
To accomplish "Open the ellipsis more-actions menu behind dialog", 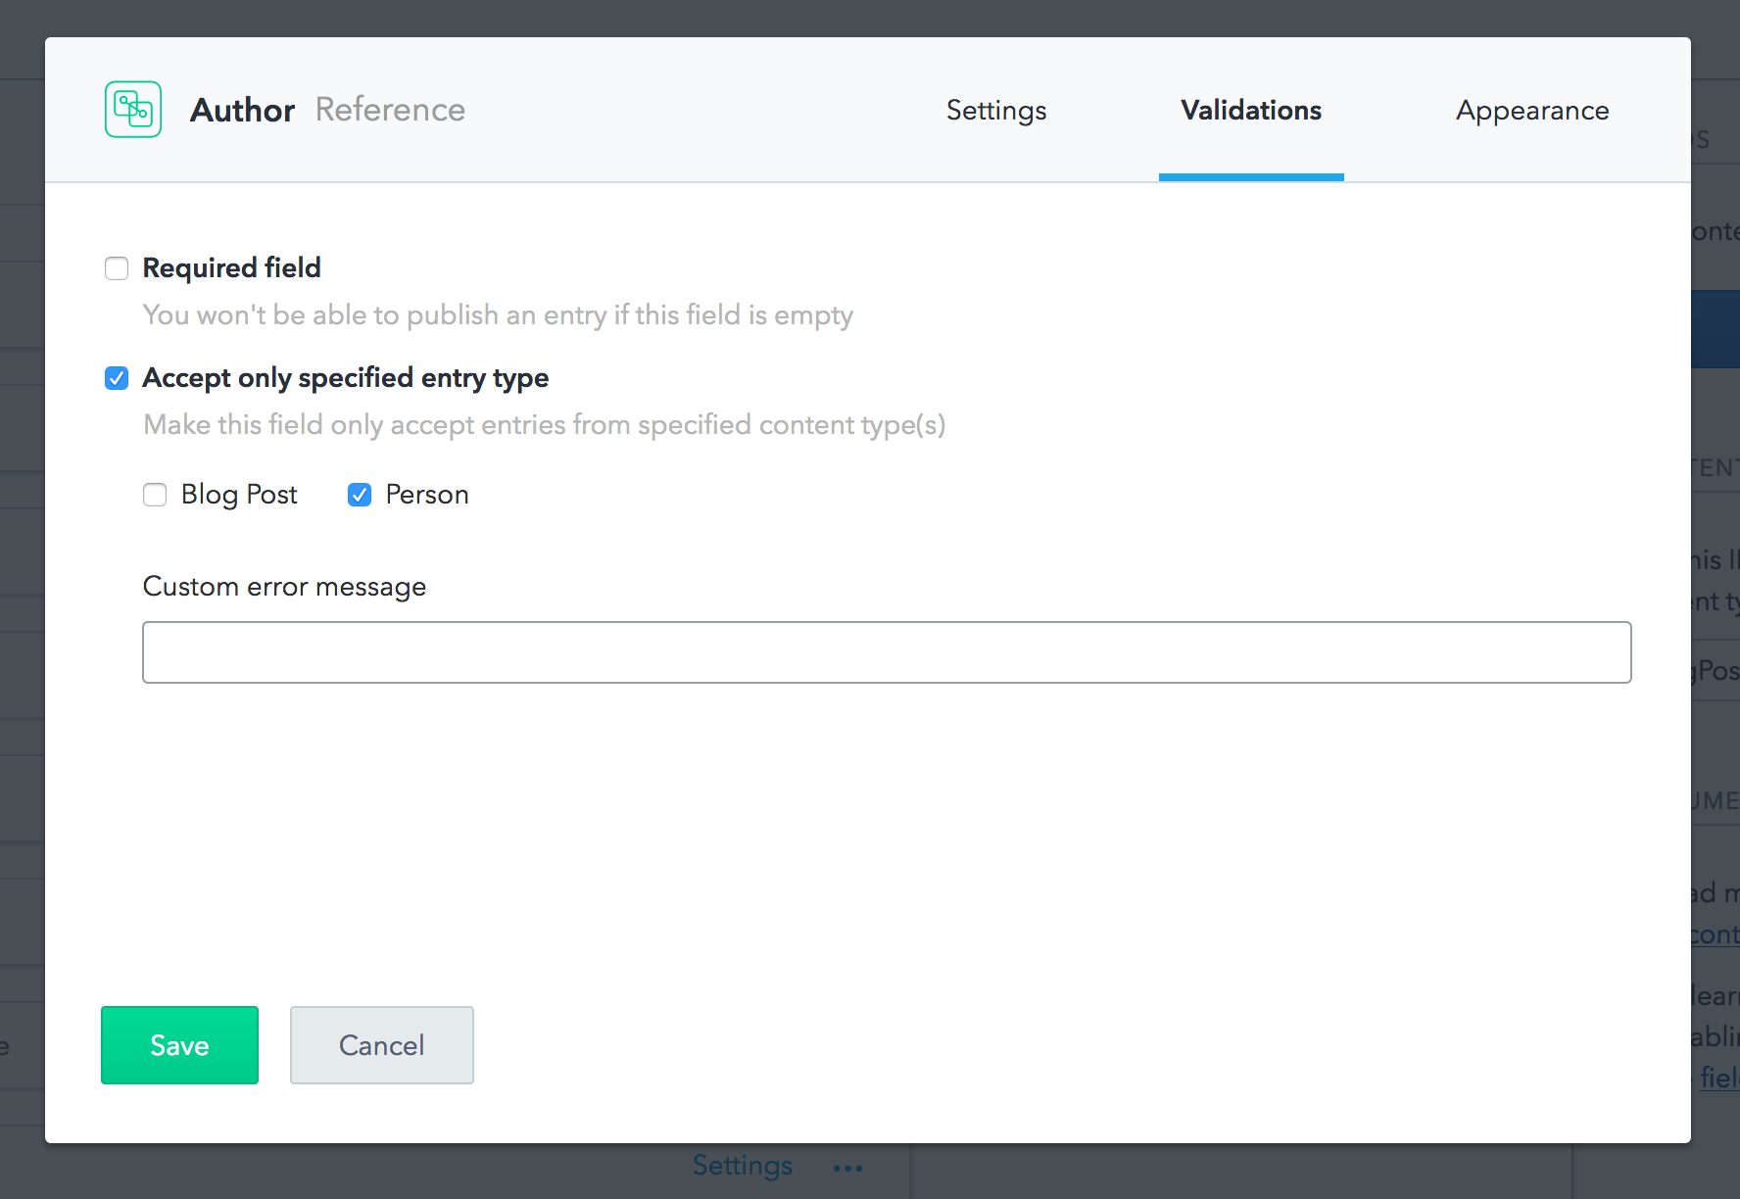I will click(x=846, y=1167).
